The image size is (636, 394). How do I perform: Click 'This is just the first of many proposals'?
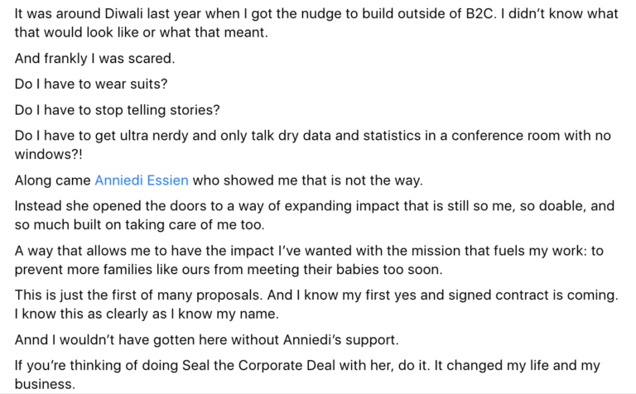coord(139,295)
